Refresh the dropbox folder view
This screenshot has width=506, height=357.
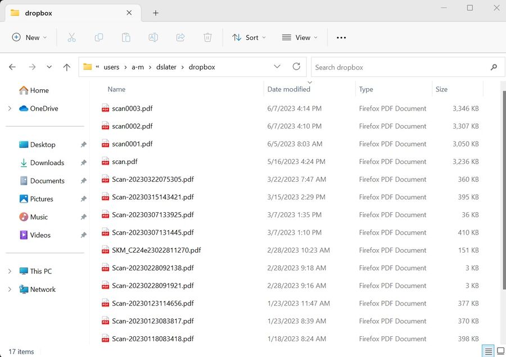(x=296, y=67)
